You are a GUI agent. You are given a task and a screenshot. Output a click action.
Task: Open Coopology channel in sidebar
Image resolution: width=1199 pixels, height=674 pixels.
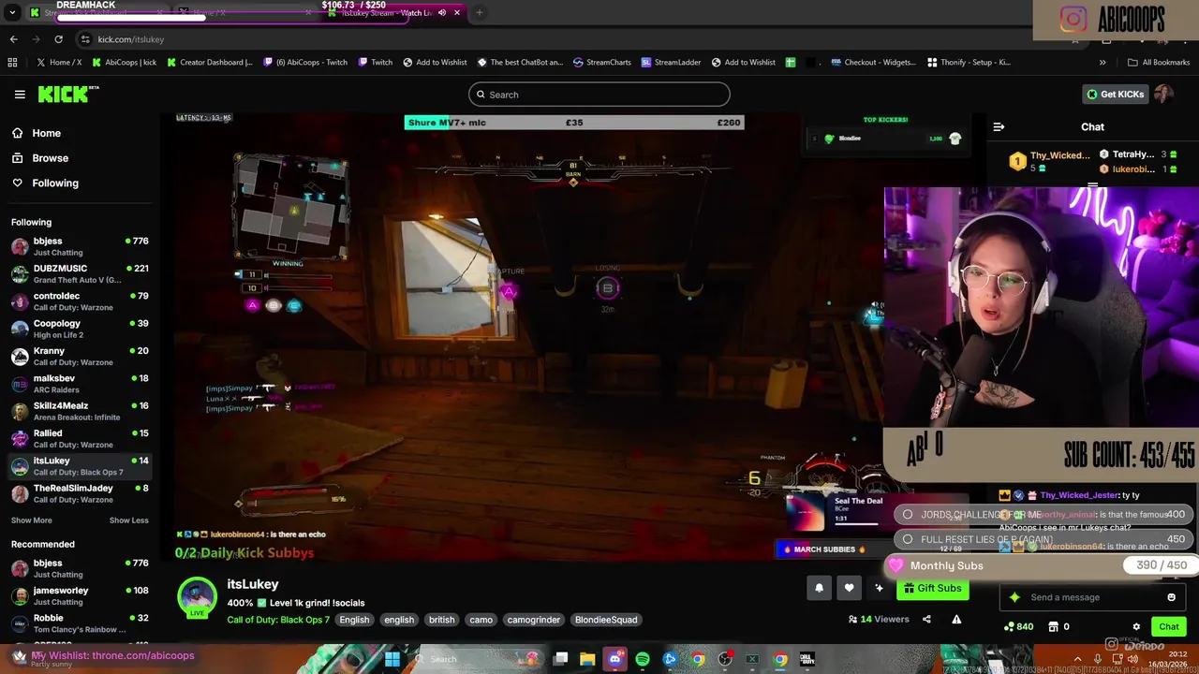[80, 329]
